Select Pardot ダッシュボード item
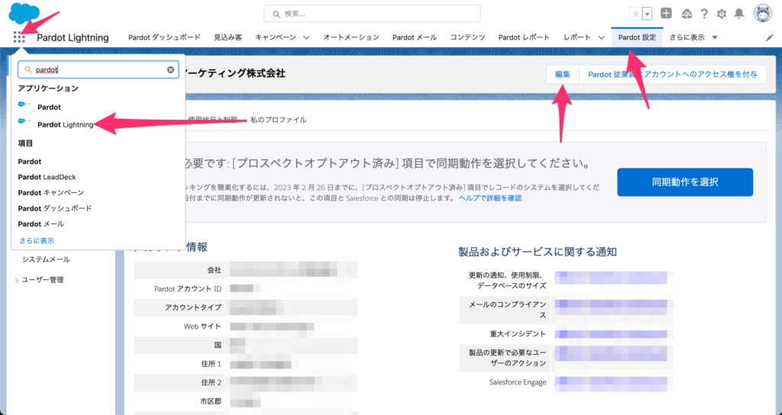This screenshot has height=415, width=782. (x=55, y=208)
